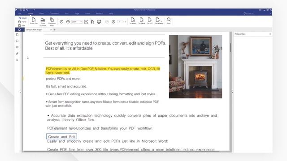Click 'protect PDFs and more.' text line
Screen dimensions: 287x161
pyautogui.click(x=63, y=79)
